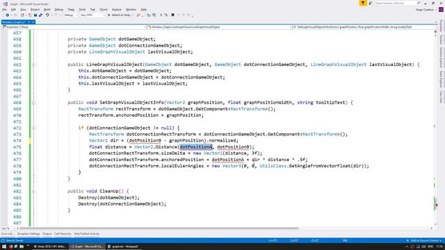Open the Any CPU platform dropdown

tap(92, 15)
